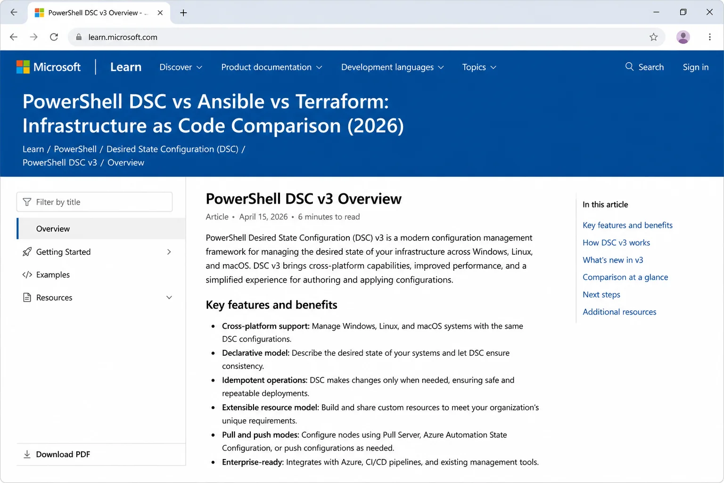Image resolution: width=724 pixels, height=483 pixels.
Task: Expand the Resources chevron
Action: coord(169,298)
